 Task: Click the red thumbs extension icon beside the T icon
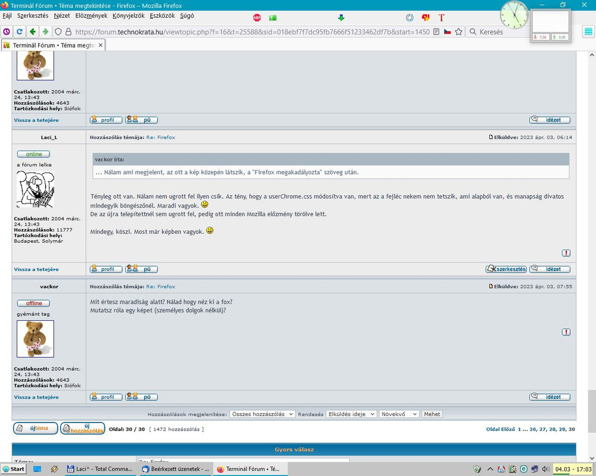pyautogui.click(x=426, y=17)
